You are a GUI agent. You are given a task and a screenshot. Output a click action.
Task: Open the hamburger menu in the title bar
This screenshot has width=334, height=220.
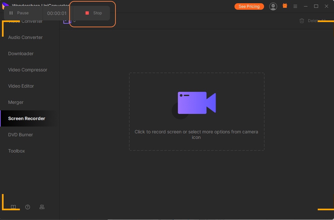click(x=295, y=6)
